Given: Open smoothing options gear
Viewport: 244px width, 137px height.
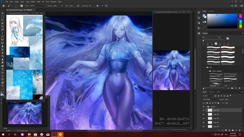Looking at the screenshot, I should tap(98, 6).
